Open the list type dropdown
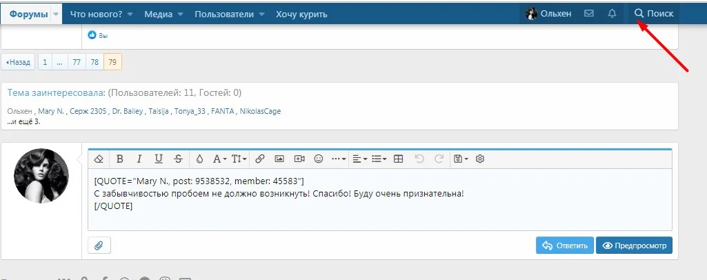The width and height of the screenshot is (707, 280). click(379, 159)
